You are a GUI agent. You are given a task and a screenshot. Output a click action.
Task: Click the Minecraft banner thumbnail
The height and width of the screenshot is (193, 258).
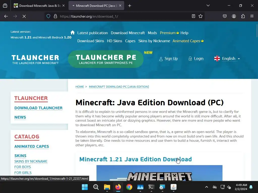coord(159,173)
